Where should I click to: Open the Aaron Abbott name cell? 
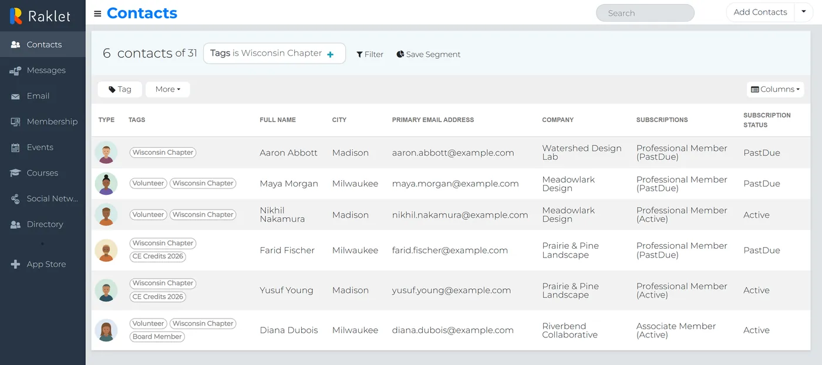pos(289,153)
